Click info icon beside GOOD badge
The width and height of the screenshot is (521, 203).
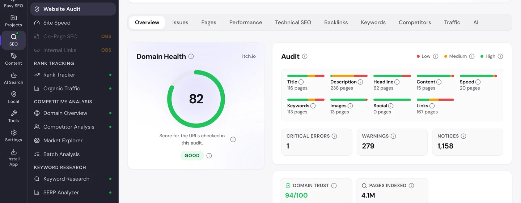(209, 156)
